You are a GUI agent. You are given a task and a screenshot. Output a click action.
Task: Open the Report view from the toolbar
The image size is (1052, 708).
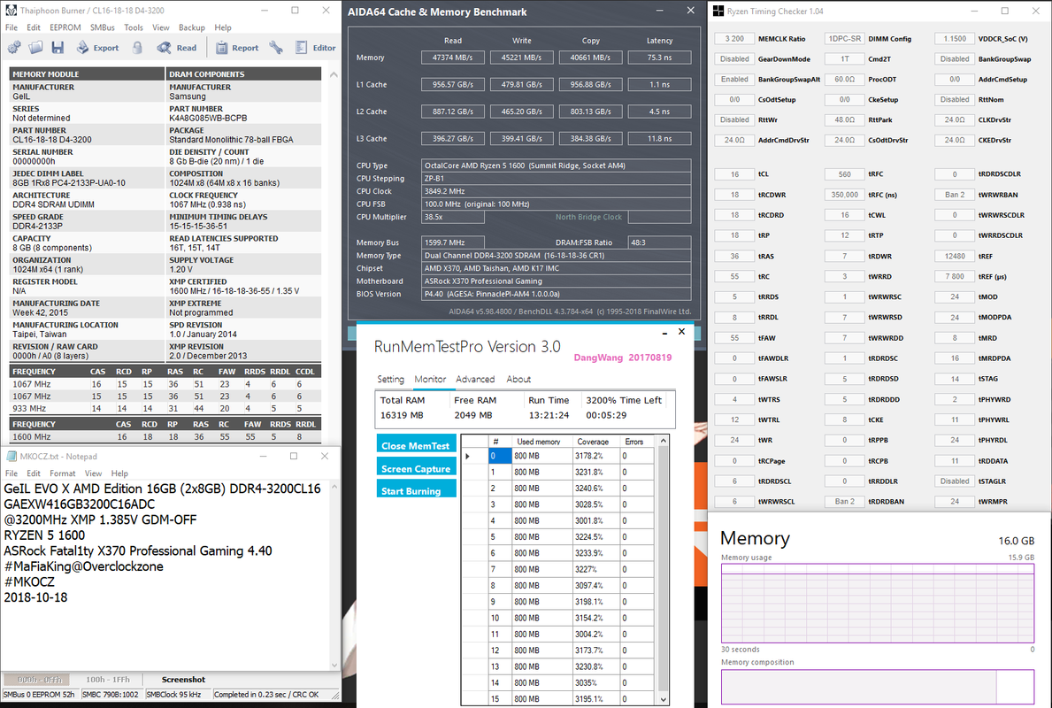click(237, 48)
